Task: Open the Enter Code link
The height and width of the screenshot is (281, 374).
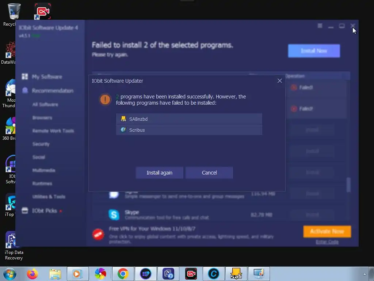Action: coord(327,242)
